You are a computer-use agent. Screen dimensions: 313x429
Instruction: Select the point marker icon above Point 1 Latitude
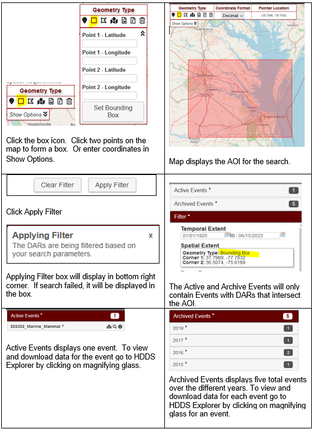[x=85, y=20]
